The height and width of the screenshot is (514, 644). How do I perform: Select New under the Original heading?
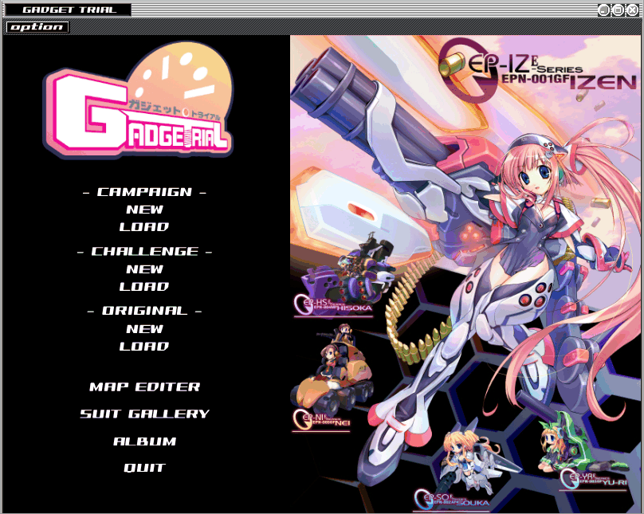[x=144, y=329]
